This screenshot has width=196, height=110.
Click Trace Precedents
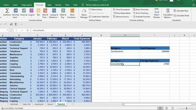121,9
